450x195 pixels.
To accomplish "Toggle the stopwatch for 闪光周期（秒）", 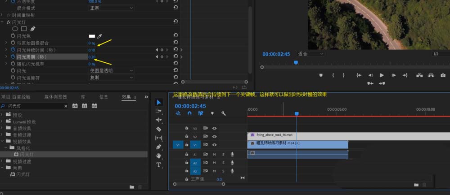I will [13, 57].
